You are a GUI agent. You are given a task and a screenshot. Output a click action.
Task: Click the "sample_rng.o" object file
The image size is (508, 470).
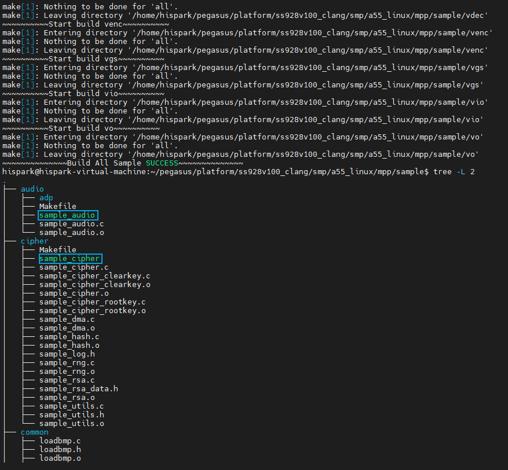coord(67,372)
